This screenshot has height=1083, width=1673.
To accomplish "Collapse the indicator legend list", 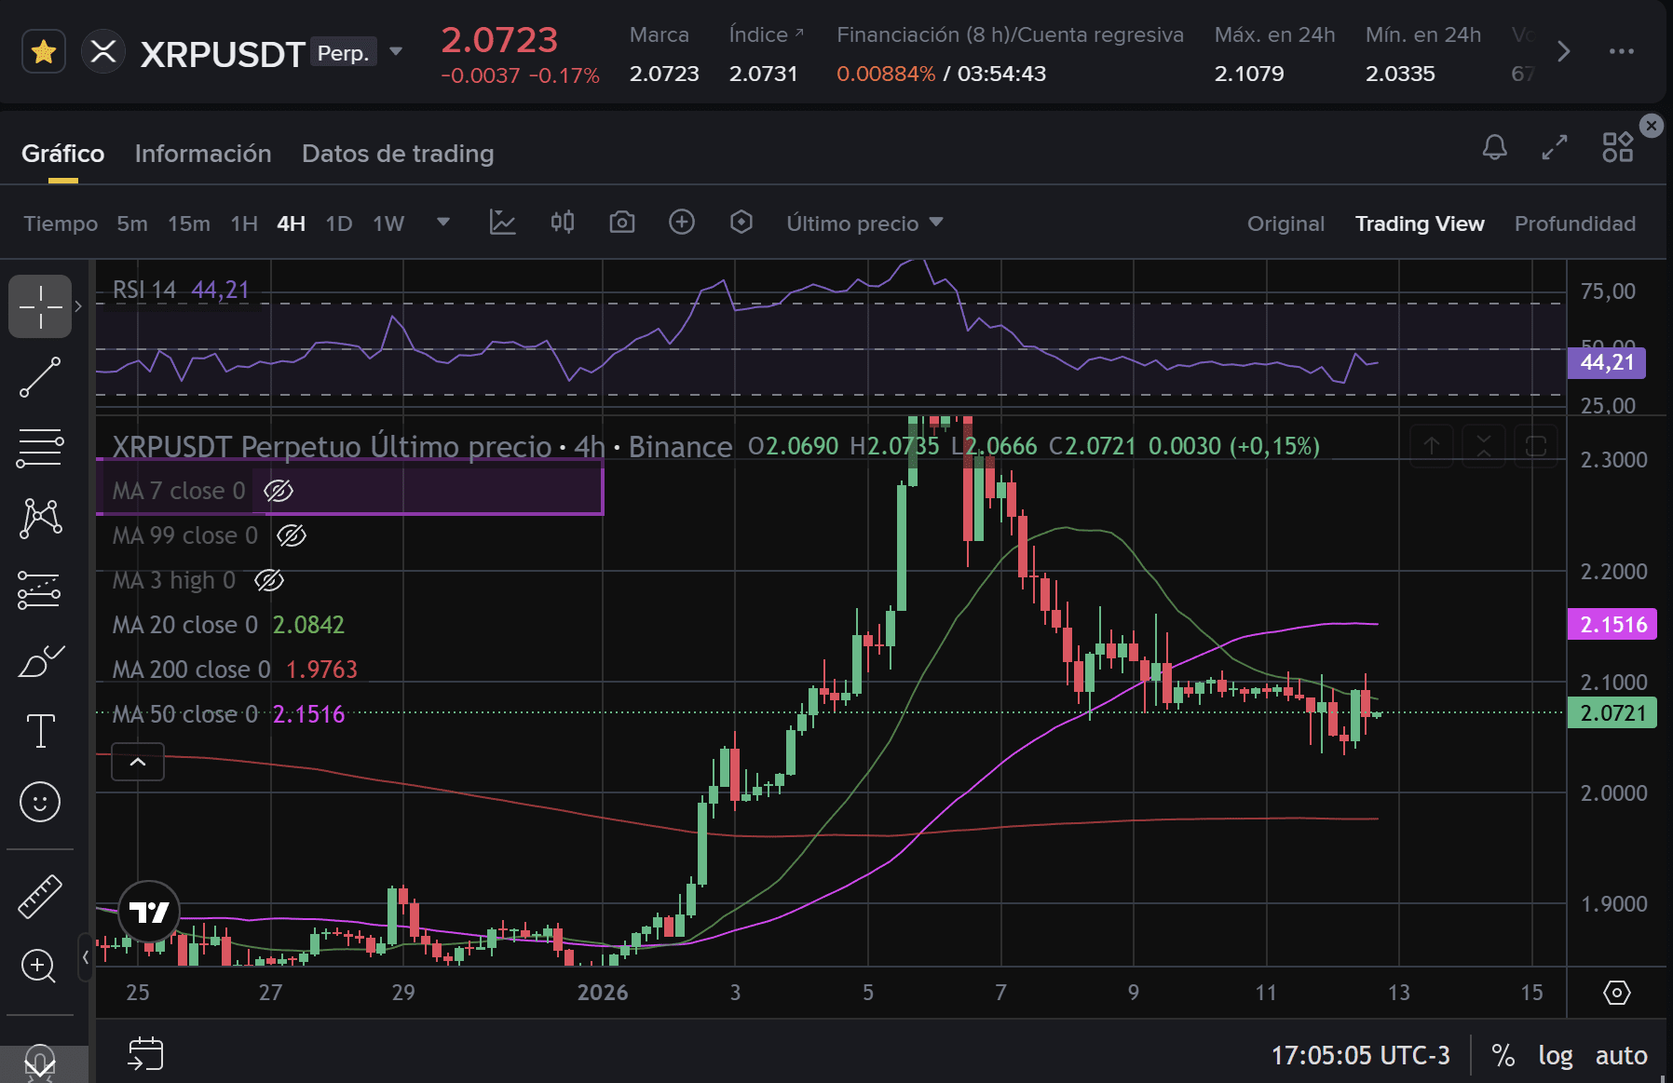I will tap(138, 762).
